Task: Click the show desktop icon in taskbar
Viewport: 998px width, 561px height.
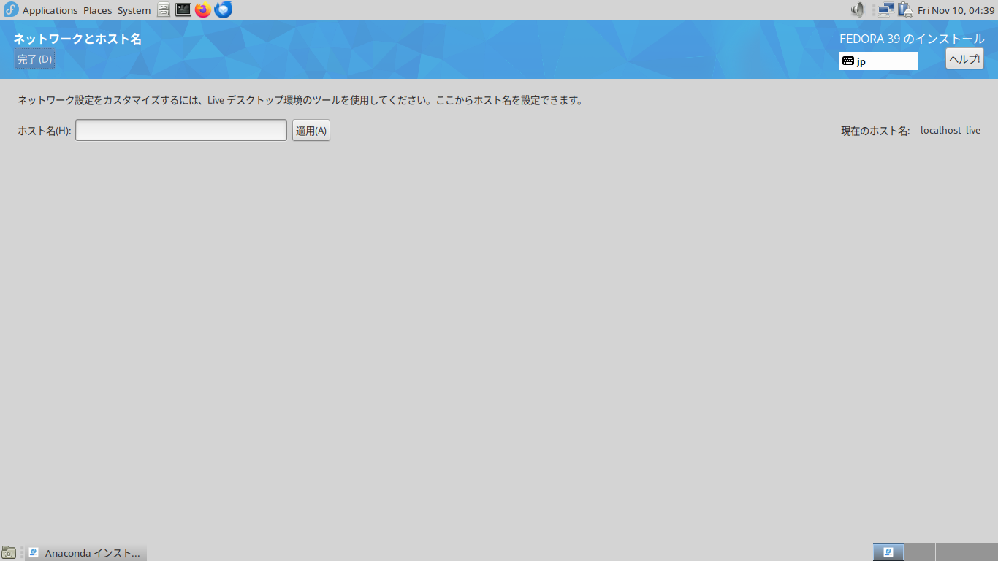Action: pyautogui.click(x=9, y=553)
